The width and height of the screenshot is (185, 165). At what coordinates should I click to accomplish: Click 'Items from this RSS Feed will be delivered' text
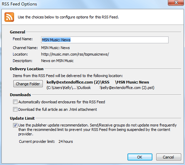point(68,76)
